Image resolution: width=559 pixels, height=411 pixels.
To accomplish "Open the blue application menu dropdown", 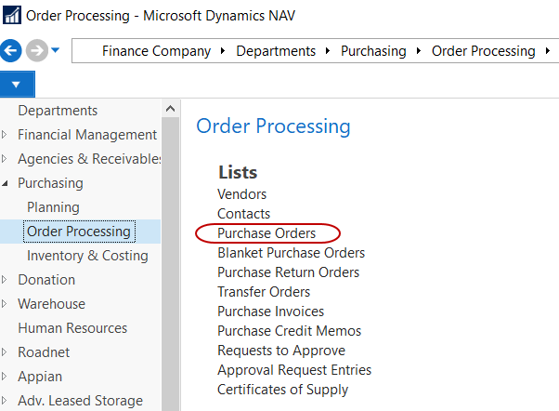I will (x=18, y=85).
